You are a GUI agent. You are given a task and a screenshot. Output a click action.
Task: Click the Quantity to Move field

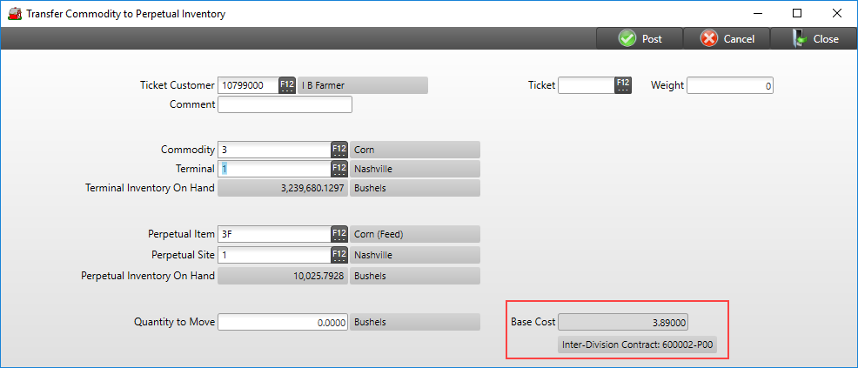coord(283,322)
